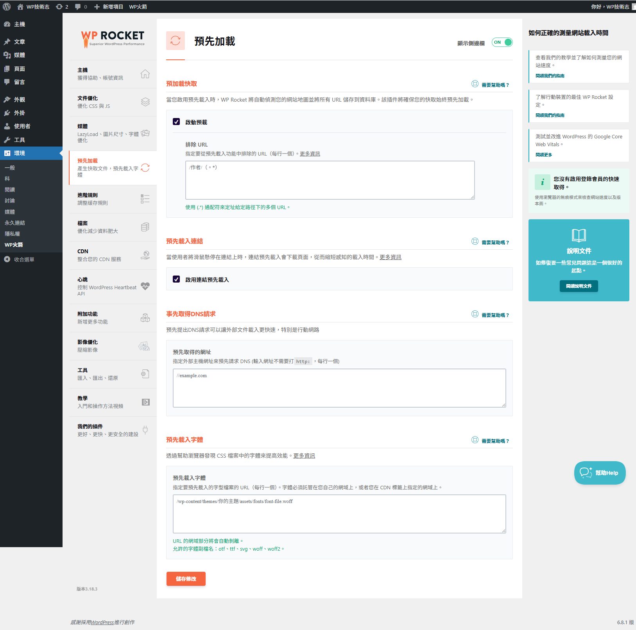Open 主機 dashboard in WordPress sidebar
636x630 pixels.
pyautogui.click(x=31, y=24)
